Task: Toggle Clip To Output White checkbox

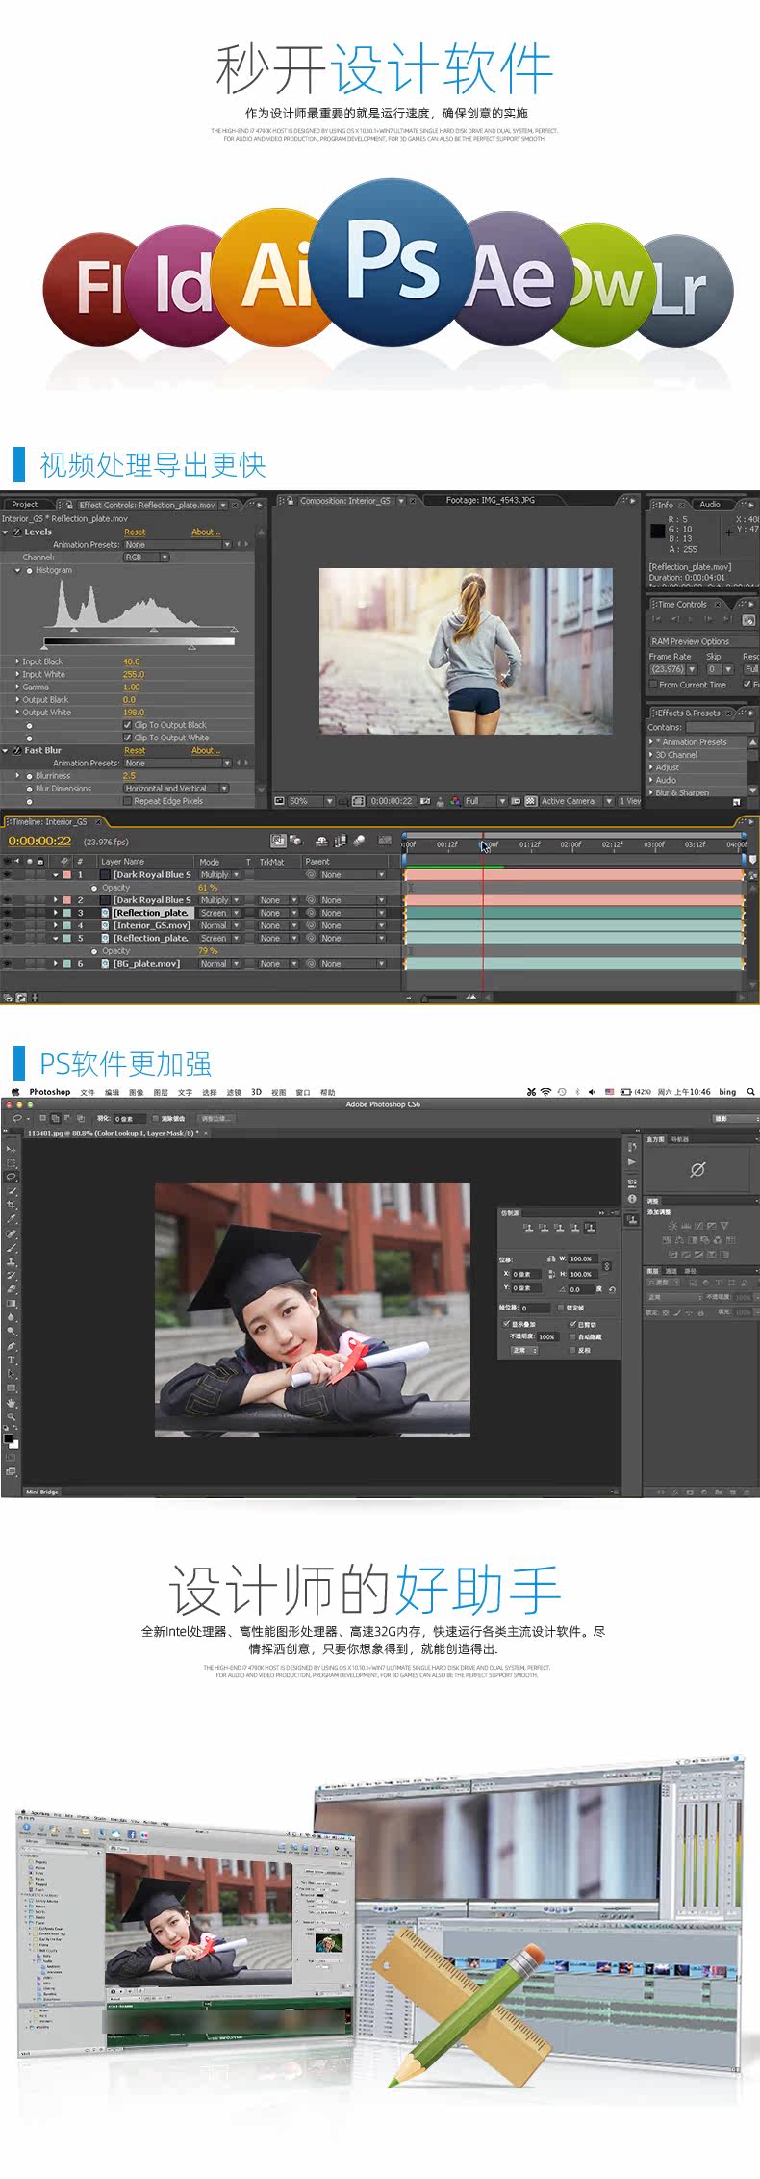Action: (128, 738)
